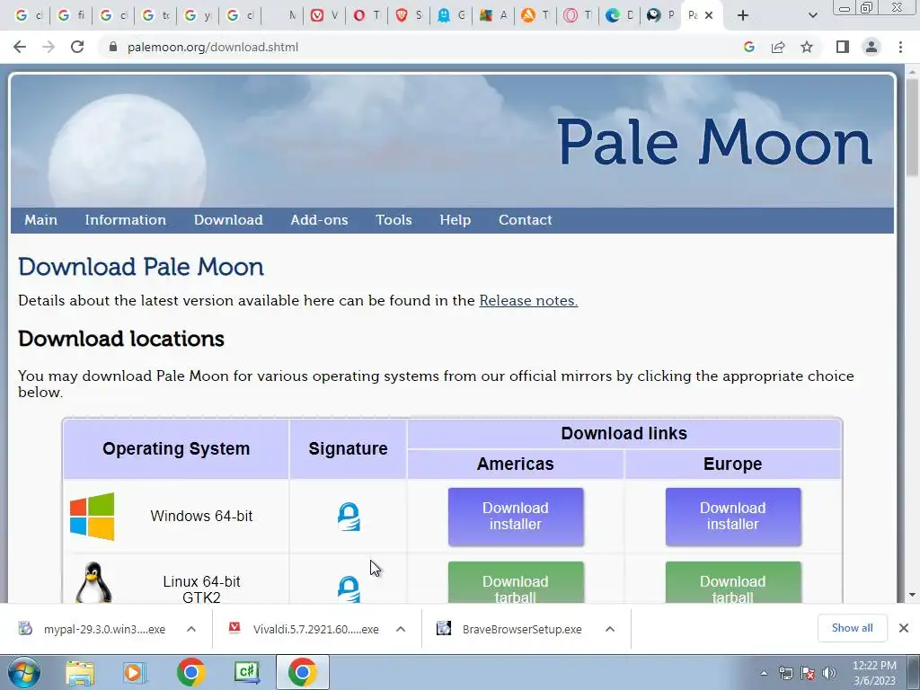Screen dimensions: 920x690
Task: Open Information nav menu
Action: coord(126,220)
